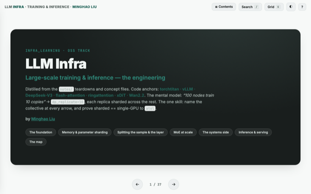The height and width of the screenshot is (194, 311).
Task: Open the torchtitan code anchor link
Action: pos(169,89)
